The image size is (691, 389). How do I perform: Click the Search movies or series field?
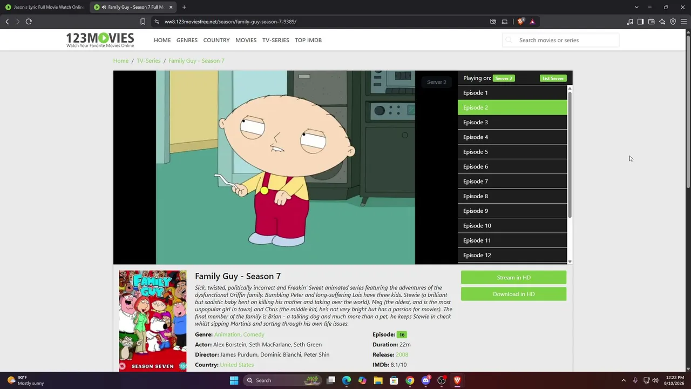pos(561,40)
